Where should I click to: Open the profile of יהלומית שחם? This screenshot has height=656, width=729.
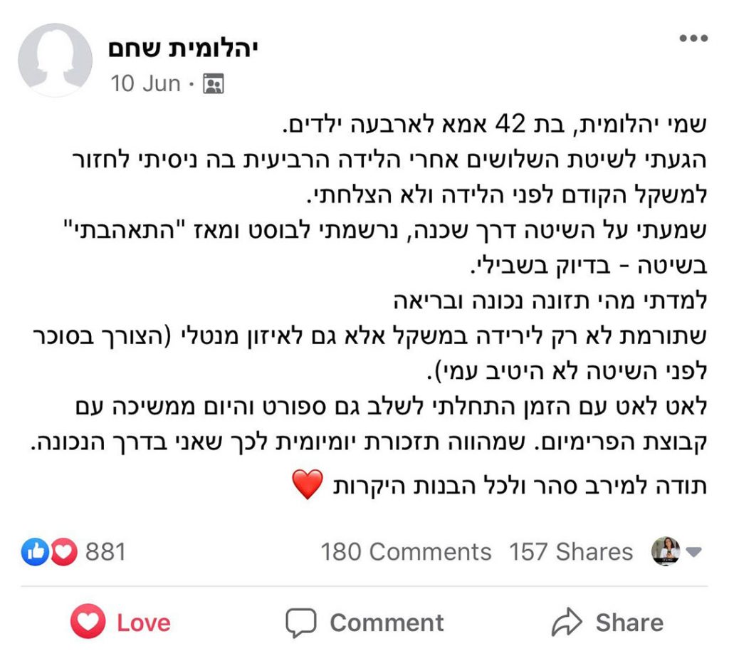[x=183, y=48]
